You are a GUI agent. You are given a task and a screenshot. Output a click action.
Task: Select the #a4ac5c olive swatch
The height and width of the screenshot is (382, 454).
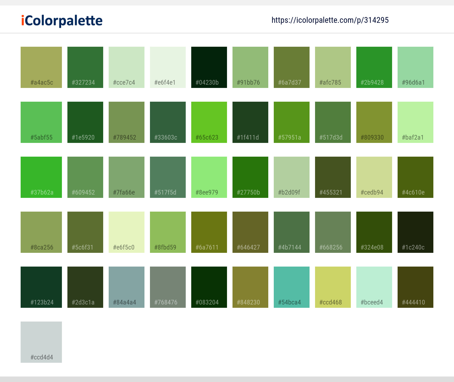(41, 67)
